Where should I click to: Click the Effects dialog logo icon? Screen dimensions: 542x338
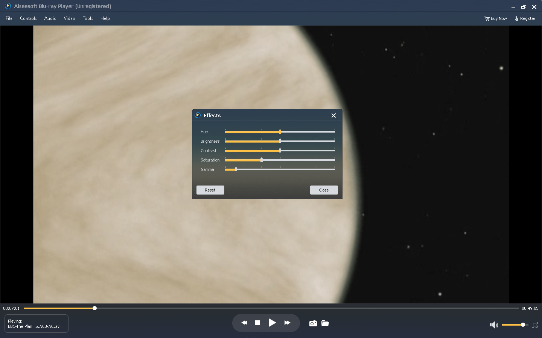pyautogui.click(x=198, y=115)
